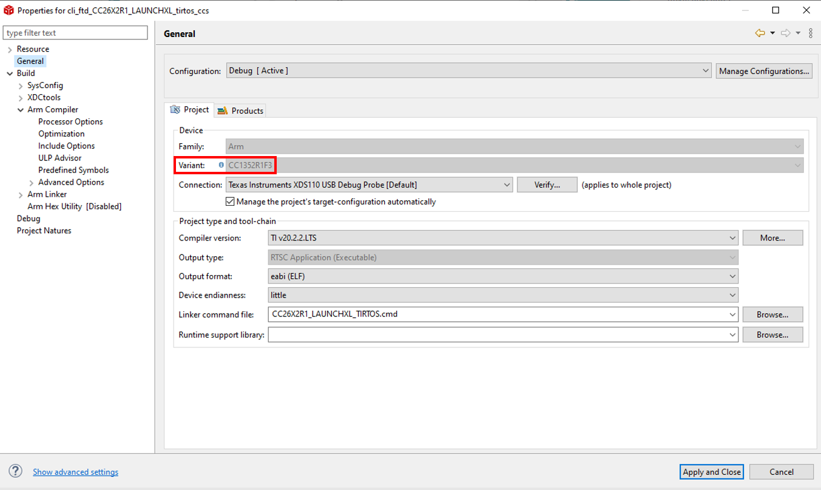Click the Variant info icon
The height and width of the screenshot is (490, 821).
pos(221,165)
